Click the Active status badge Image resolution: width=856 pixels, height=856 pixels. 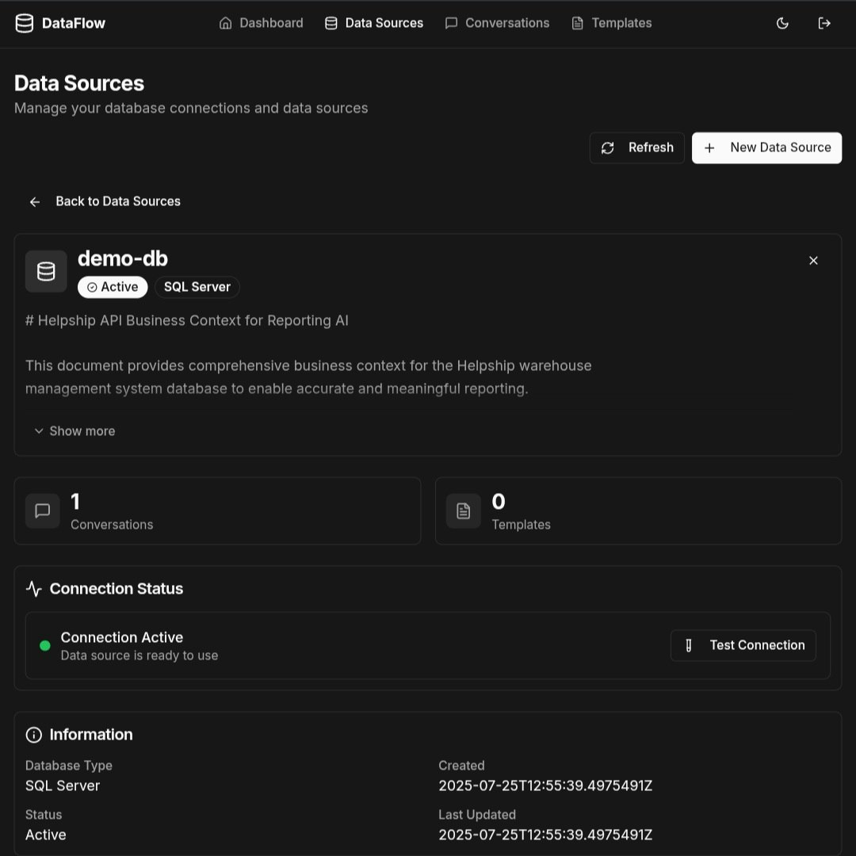tap(113, 287)
